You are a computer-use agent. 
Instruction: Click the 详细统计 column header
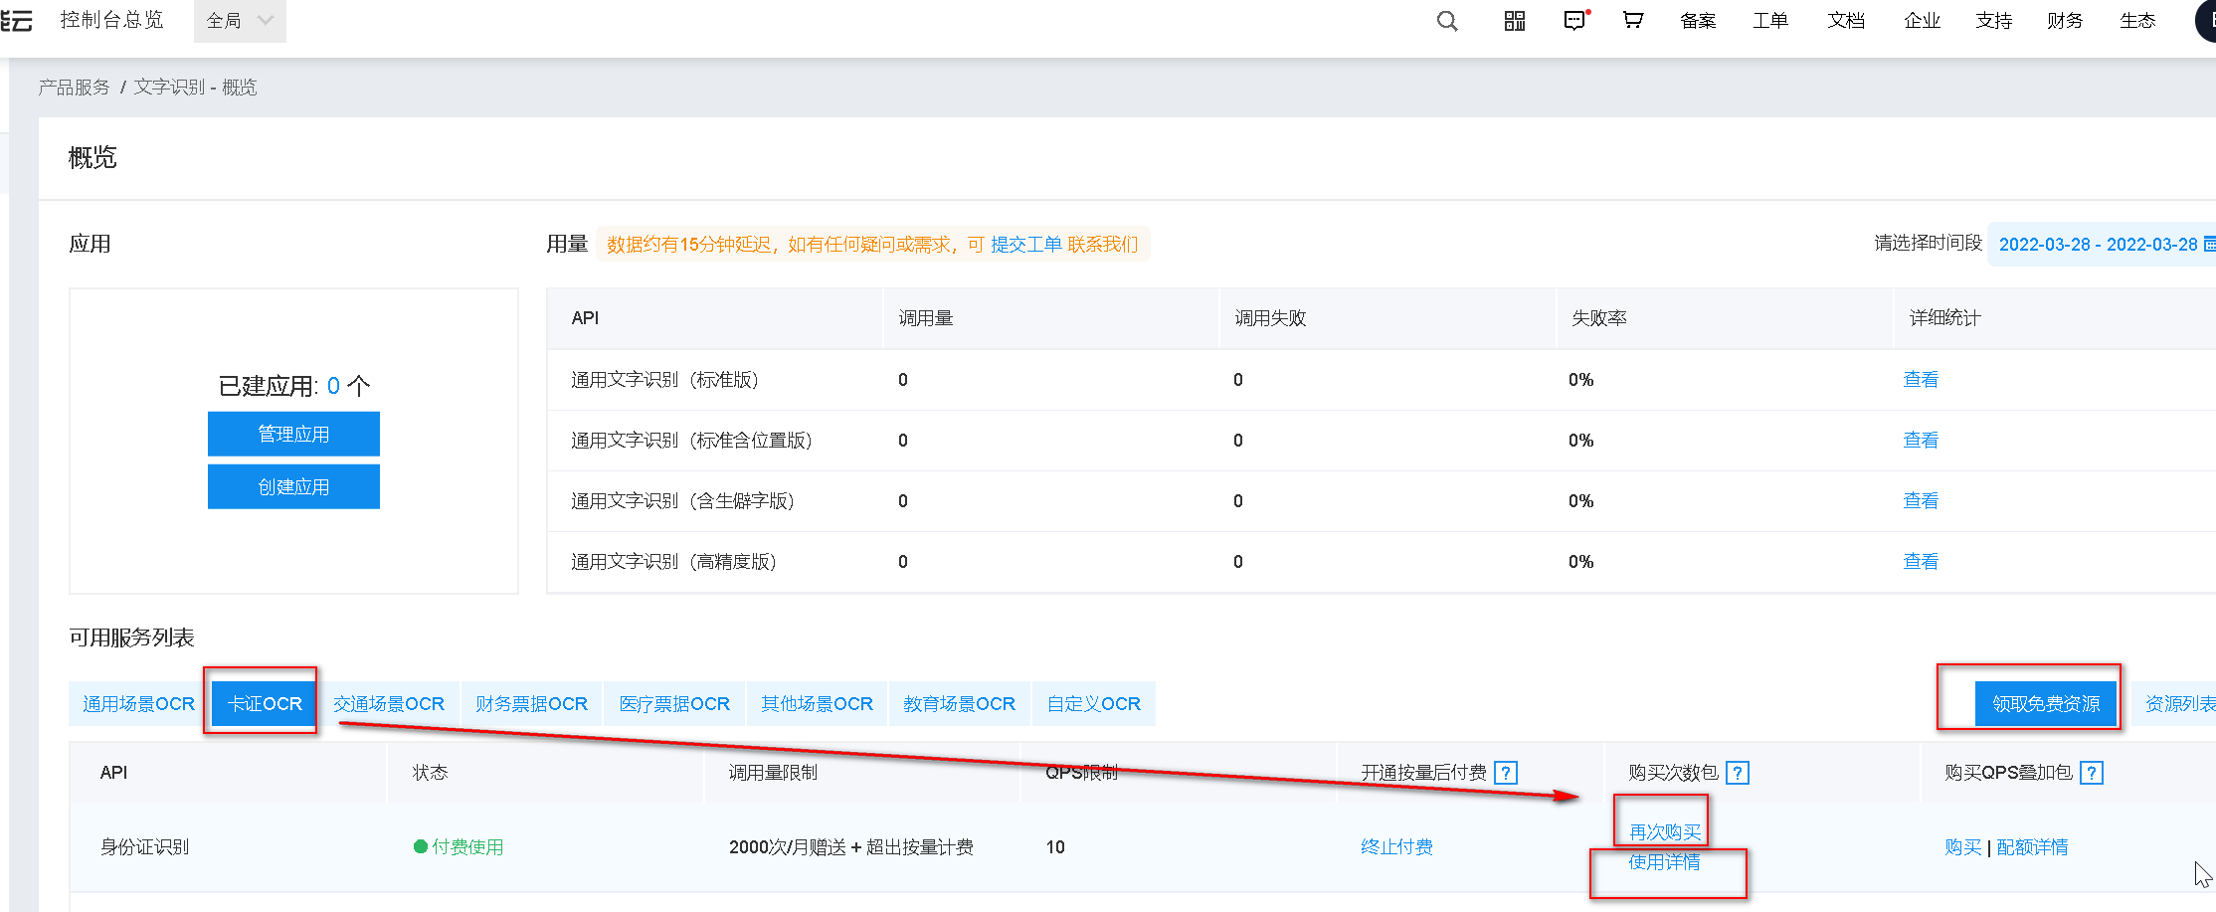[x=1944, y=318]
